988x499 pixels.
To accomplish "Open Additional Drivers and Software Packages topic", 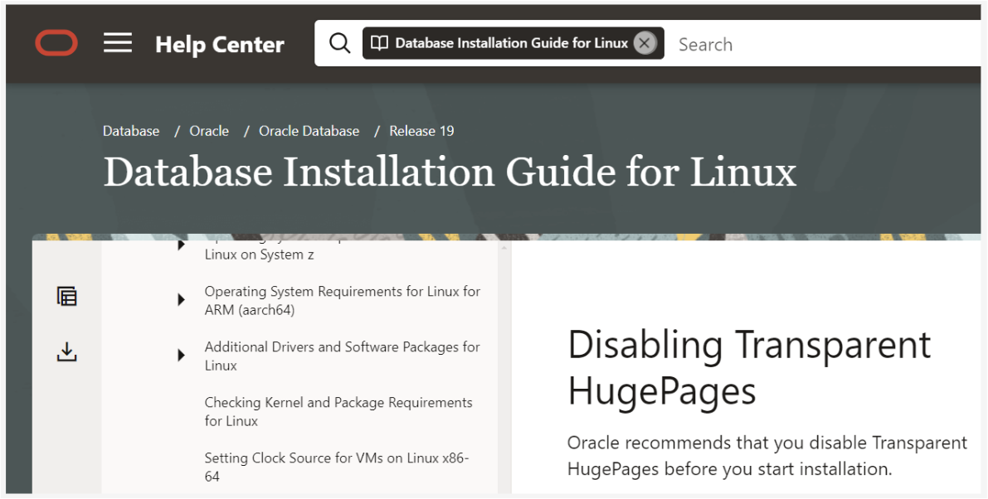I will [342, 356].
